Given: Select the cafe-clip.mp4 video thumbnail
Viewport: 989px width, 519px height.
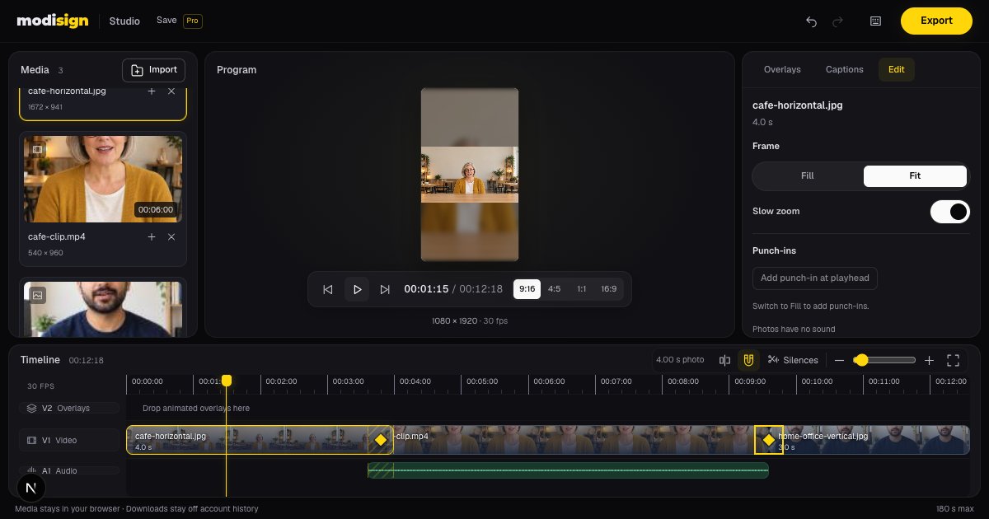Looking at the screenshot, I should (x=103, y=179).
